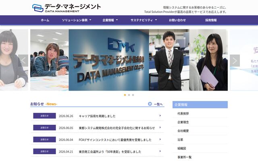Screen dimensions: 258x161
Task: Click the date 2026.04.21
Action: 66,151
